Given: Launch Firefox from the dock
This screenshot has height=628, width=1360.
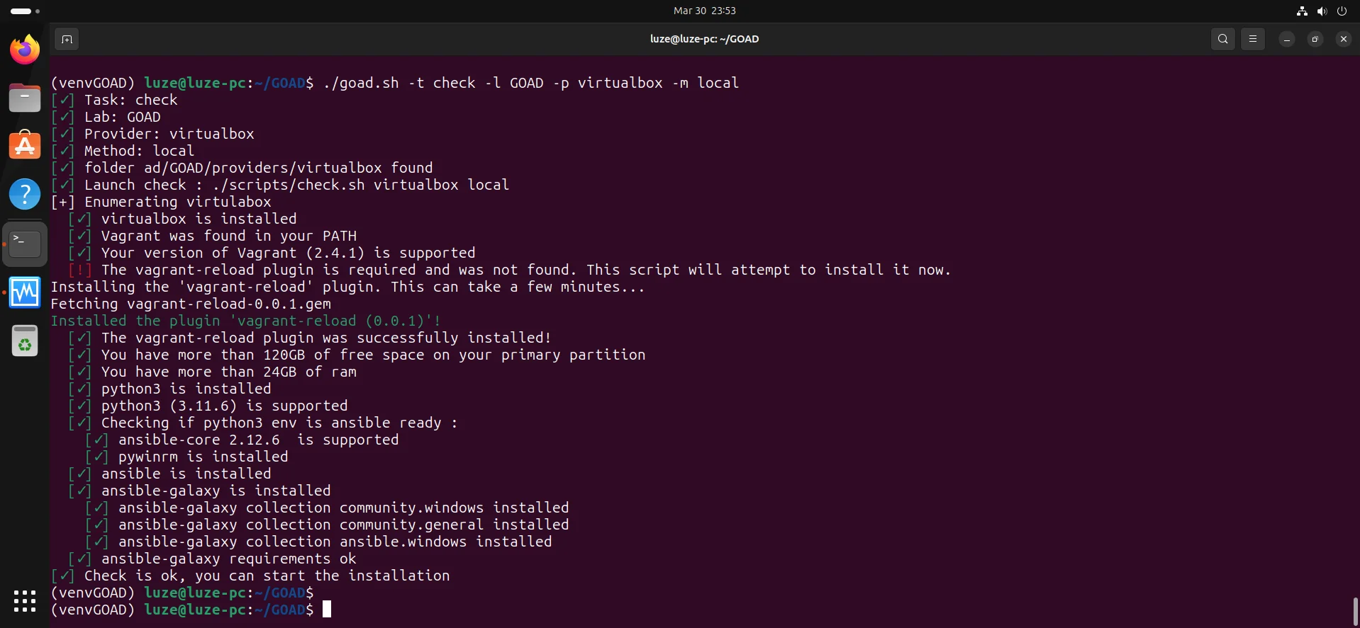Looking at the screenshot, I should tap(25, 50).
